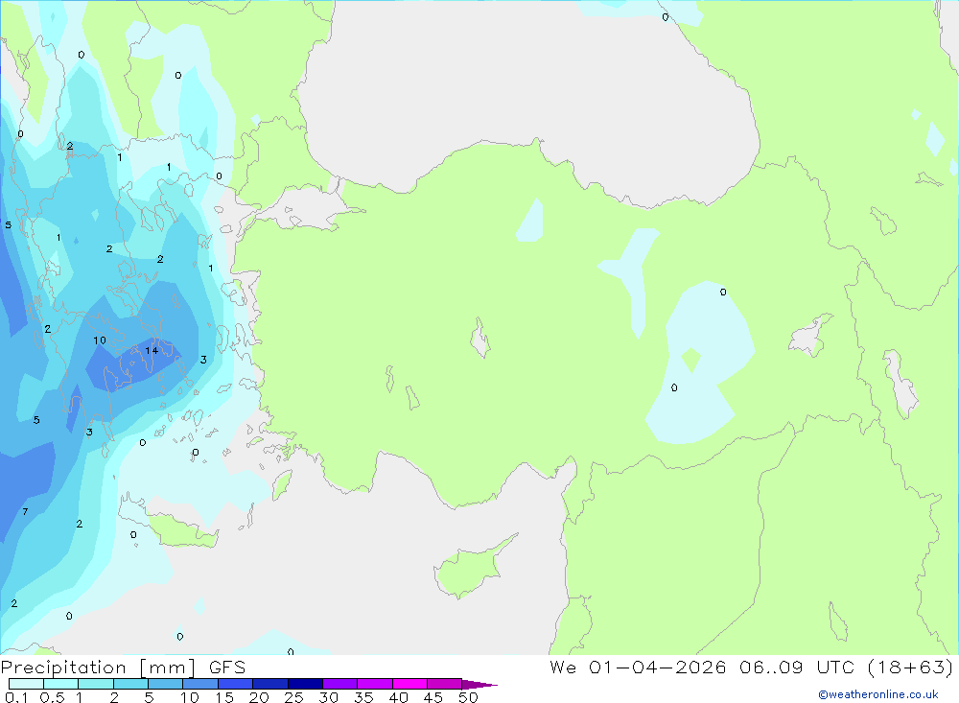This screenshot has width=959, height=703.
Task: Click legend label '45'
Action: [x=433, y=697]
